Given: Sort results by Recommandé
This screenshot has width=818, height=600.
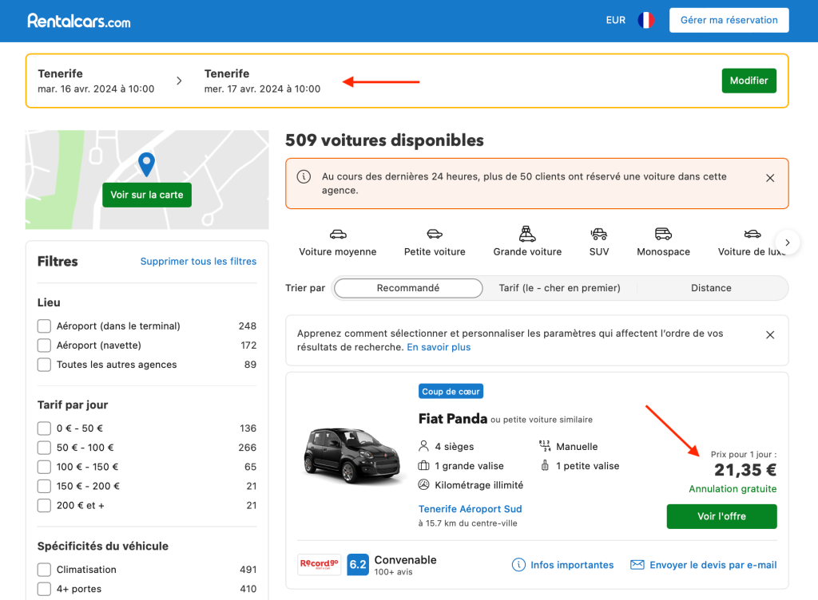Looking at the screenshot, I should click(408, 288).
